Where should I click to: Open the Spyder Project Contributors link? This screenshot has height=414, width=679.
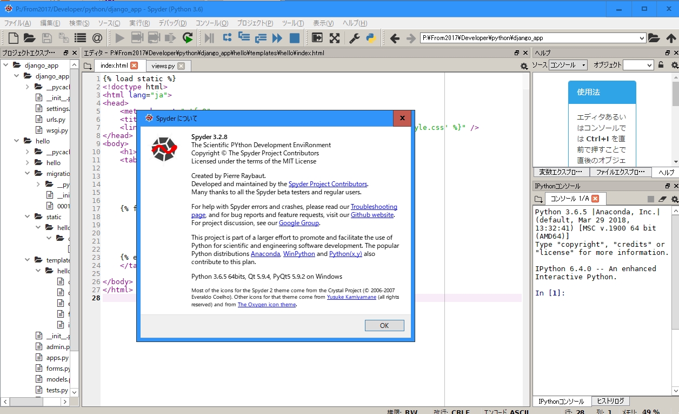pos(328,184)
